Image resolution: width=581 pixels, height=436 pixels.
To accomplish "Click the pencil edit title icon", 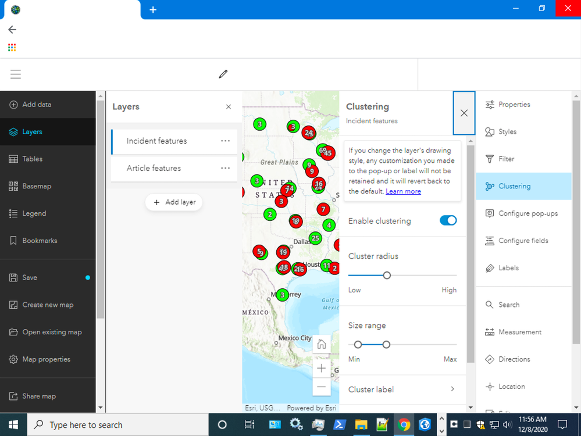I will pyautogui.click(x=223, y=74).
